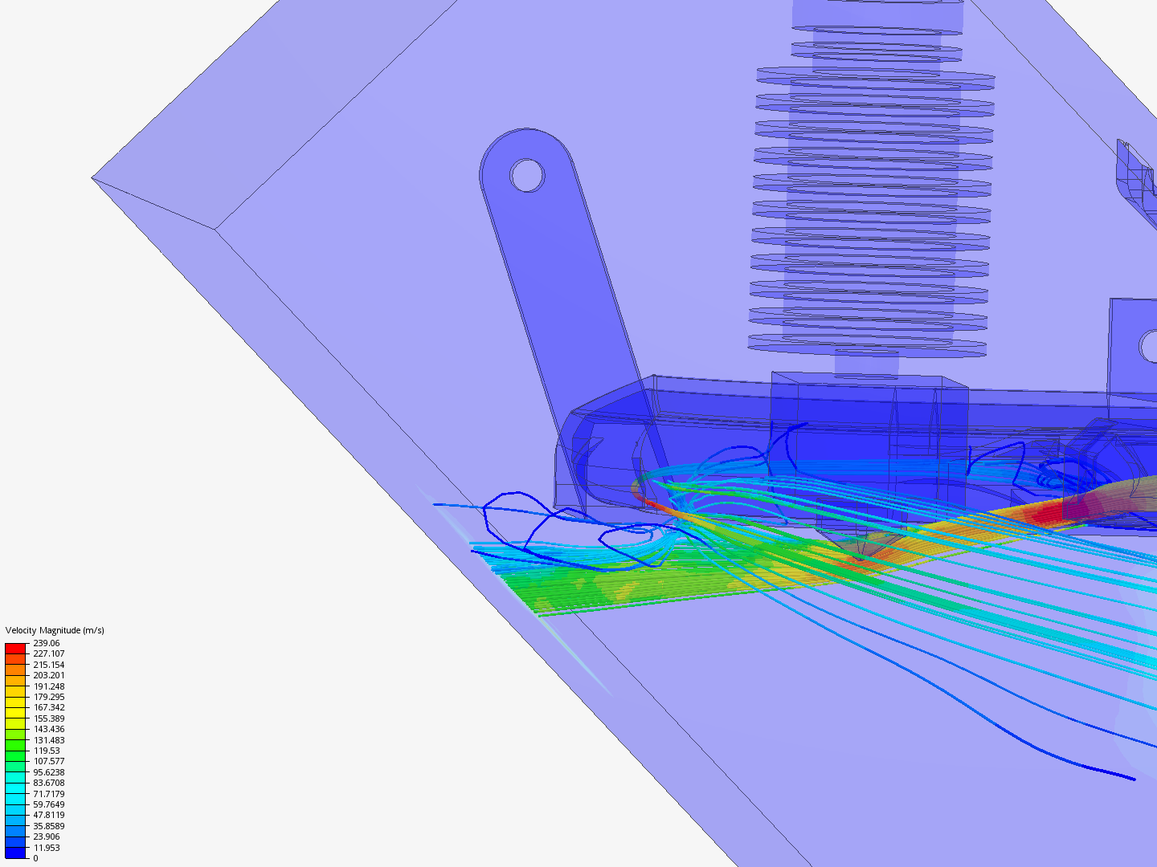Viewport: 1157px width, 867px height.
Task: Click the "Velocity Magnitude (m/s)" legend title
Action: tap(55, 630)
